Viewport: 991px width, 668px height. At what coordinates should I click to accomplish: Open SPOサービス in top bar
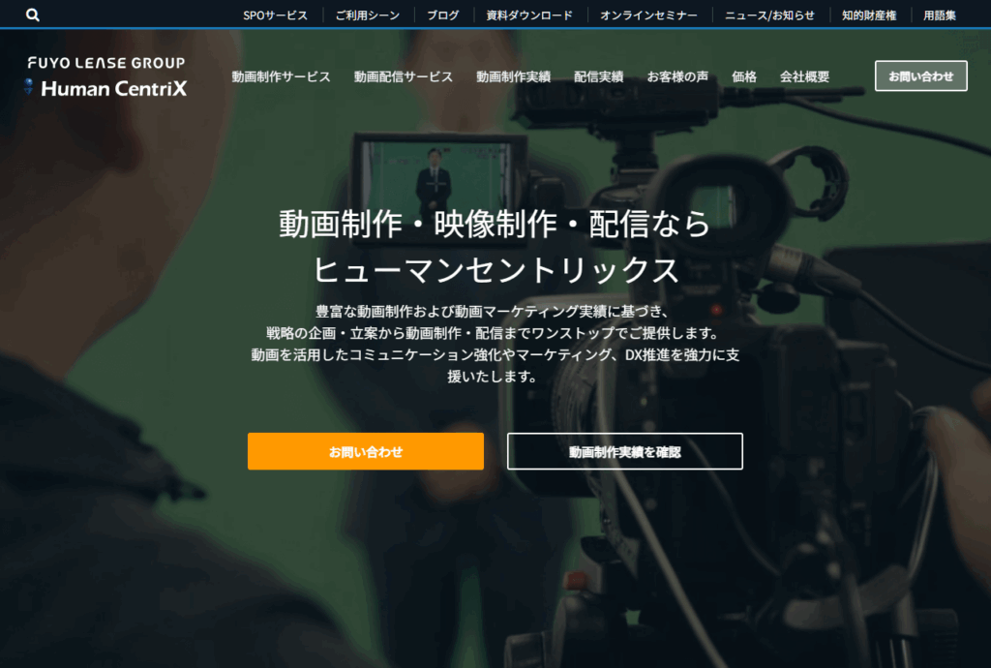coord(275,15)
